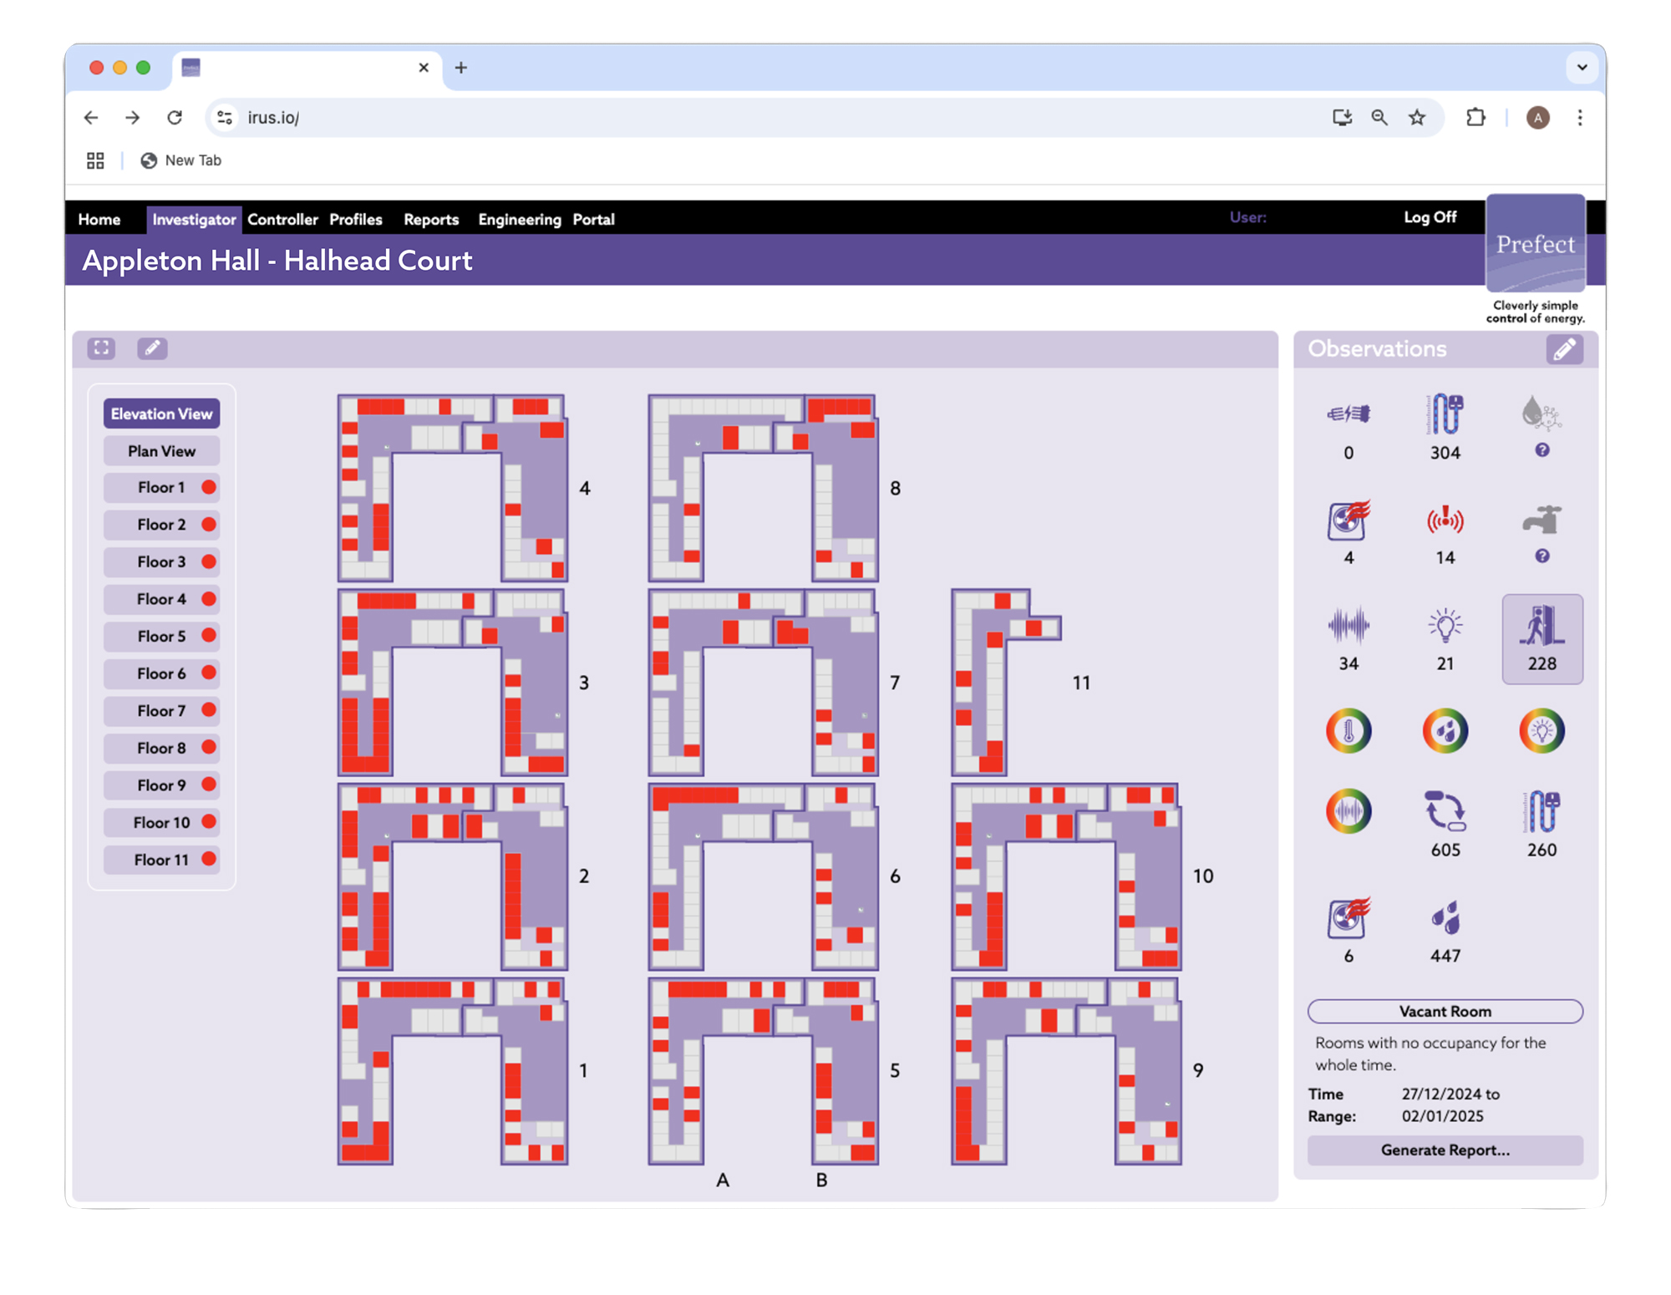Toggle Floor 11 in the floor list
The image size is (1671, 1295).
tap(161, 860)
